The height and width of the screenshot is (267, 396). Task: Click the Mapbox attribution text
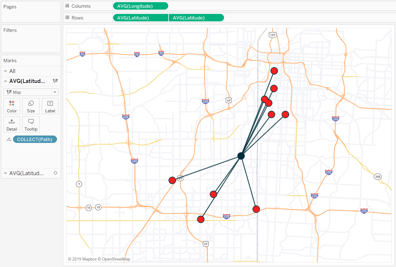click(x=82, y=259)
